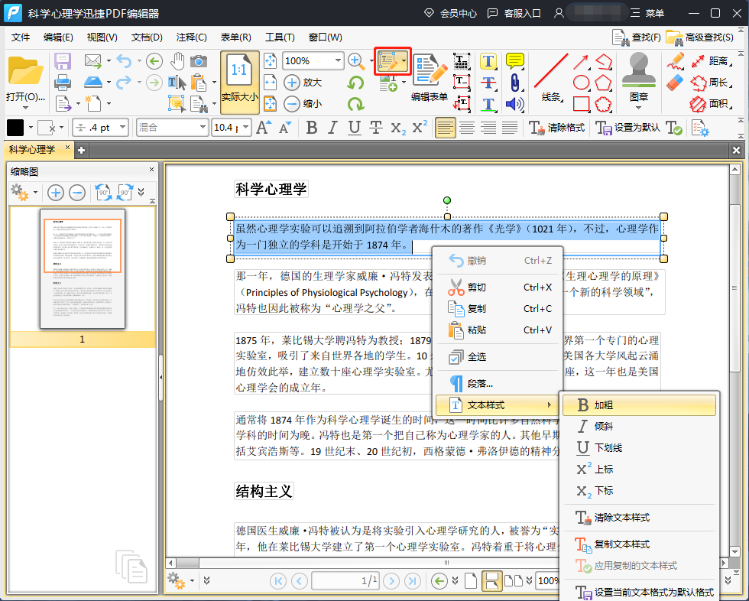Select the line drawing tool (线条)

(551, 78)
